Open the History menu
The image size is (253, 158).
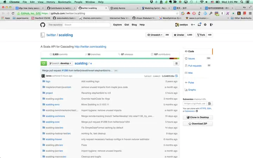pos(51,2)
